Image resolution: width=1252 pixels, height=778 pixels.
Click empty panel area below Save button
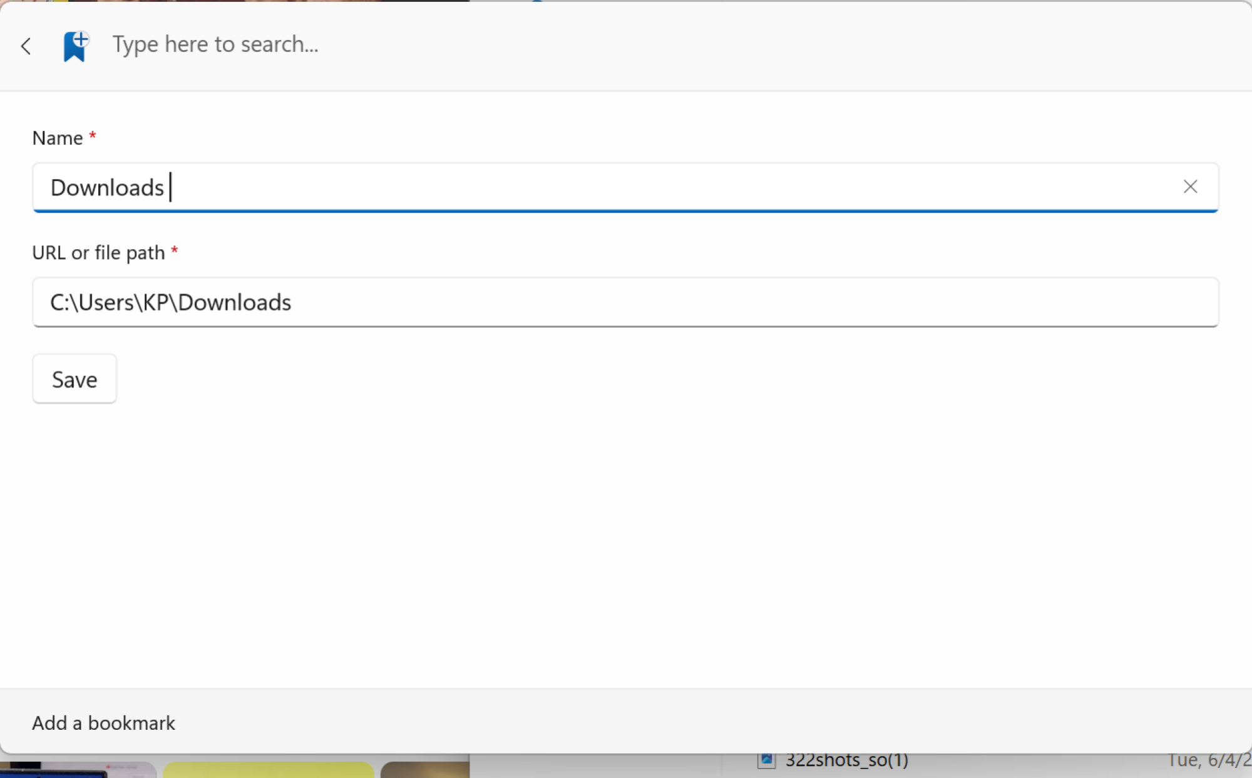pyautogui.click(x=626, y=545)
